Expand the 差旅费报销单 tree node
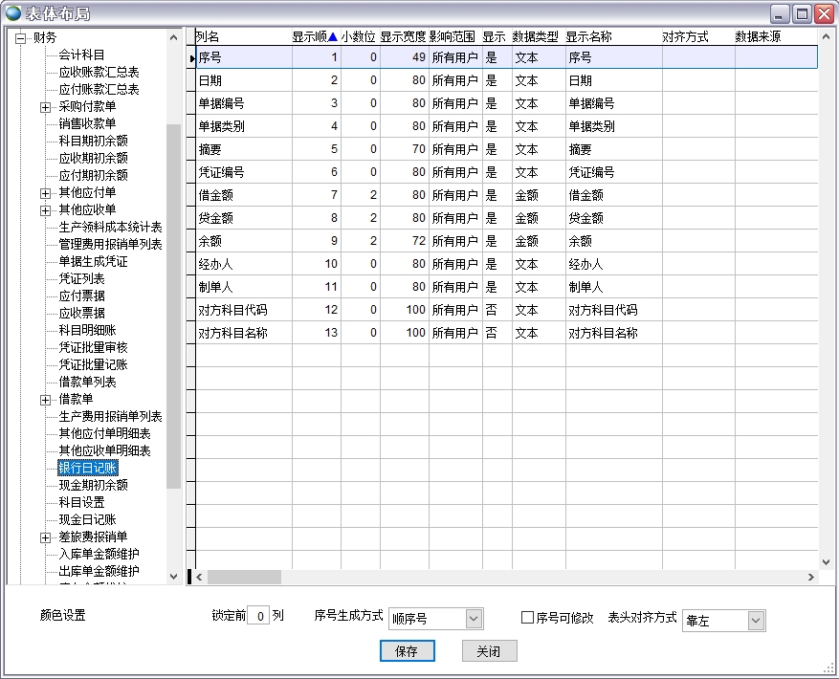The width and height of the screenshot is (839, 679). (x=45, y=537)
